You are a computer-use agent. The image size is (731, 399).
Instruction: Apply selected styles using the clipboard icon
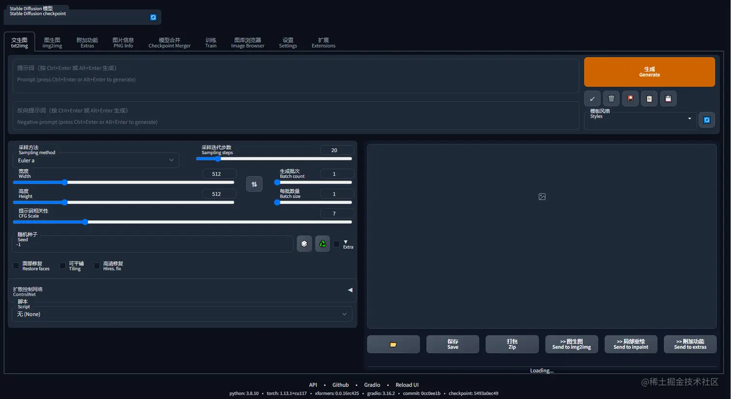click(x=649, y=99)
